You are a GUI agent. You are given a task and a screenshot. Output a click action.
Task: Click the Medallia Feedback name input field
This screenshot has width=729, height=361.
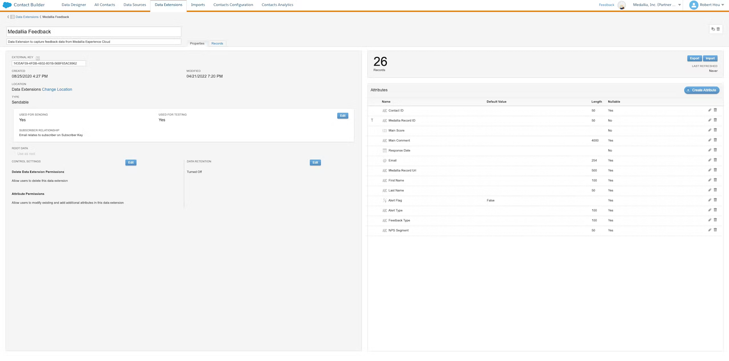click(x=93, y=32)
